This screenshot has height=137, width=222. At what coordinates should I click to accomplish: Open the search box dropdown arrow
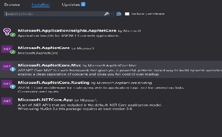pos(112,14)
